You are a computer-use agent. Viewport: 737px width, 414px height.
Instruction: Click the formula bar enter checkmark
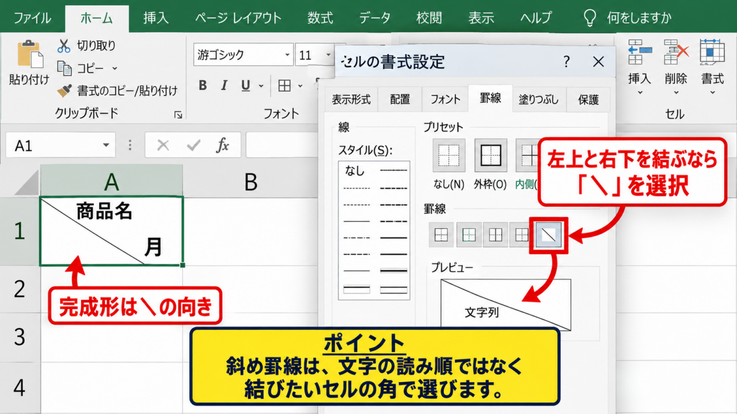point(194,145)
